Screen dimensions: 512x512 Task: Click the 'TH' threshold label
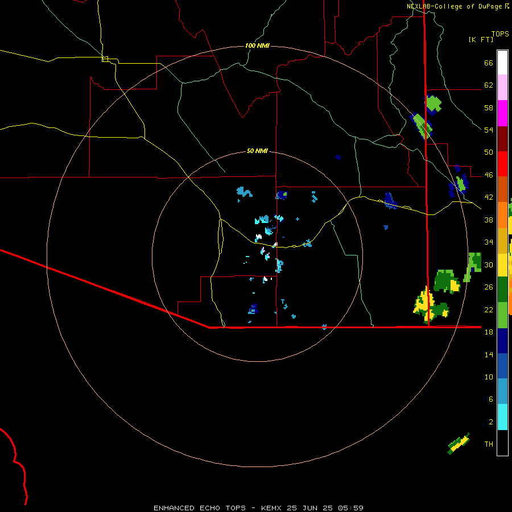click(489, 444)
